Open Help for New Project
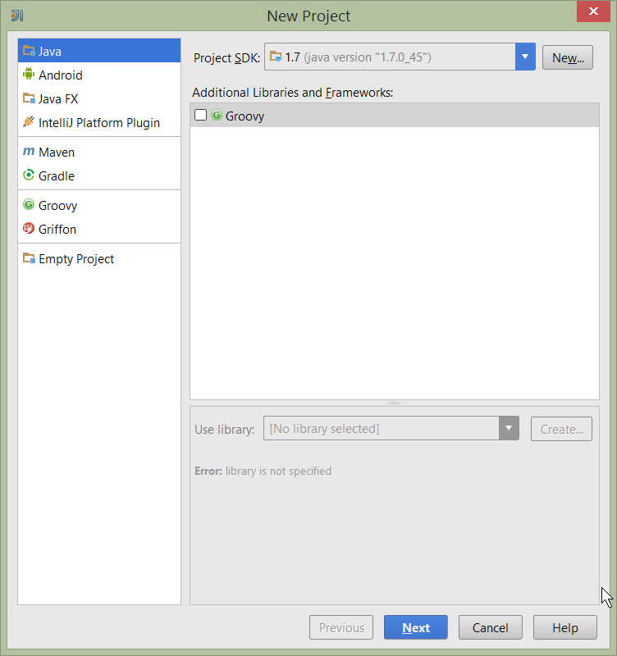Image resolution: width=617 pixels, height=656 pixels. pos(564,627)
